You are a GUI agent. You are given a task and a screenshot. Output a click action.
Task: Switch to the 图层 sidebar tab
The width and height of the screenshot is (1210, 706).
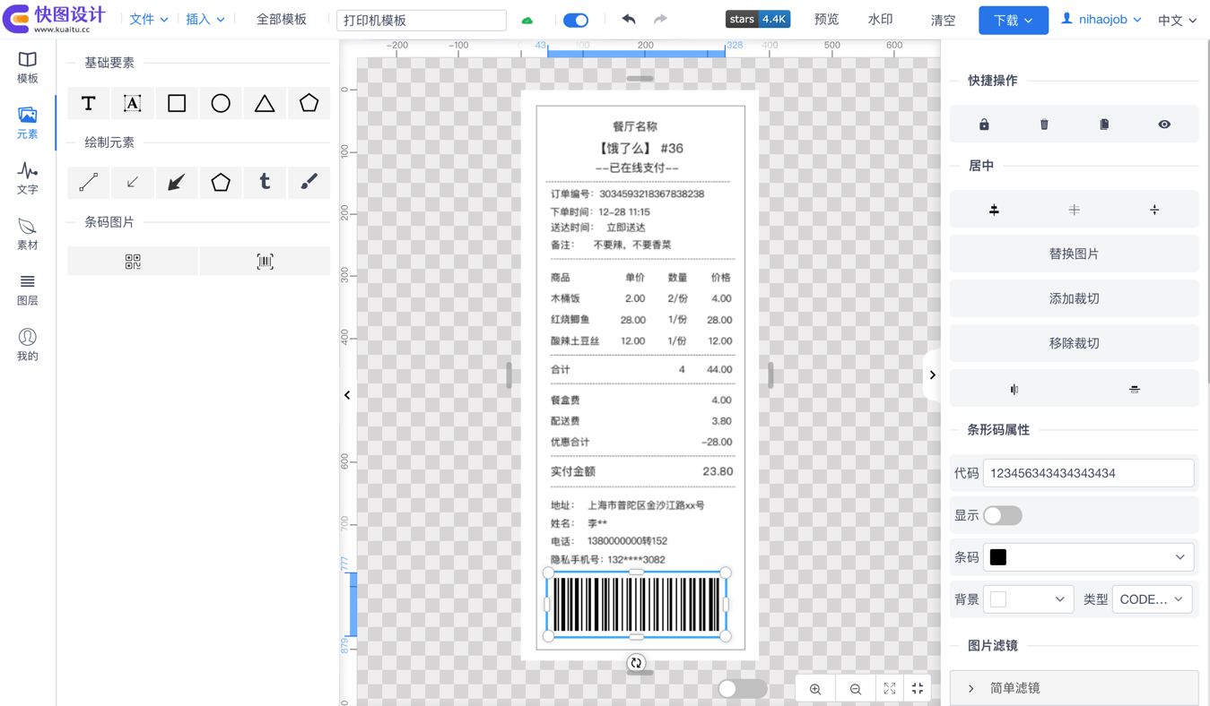[x=28, y=289]
